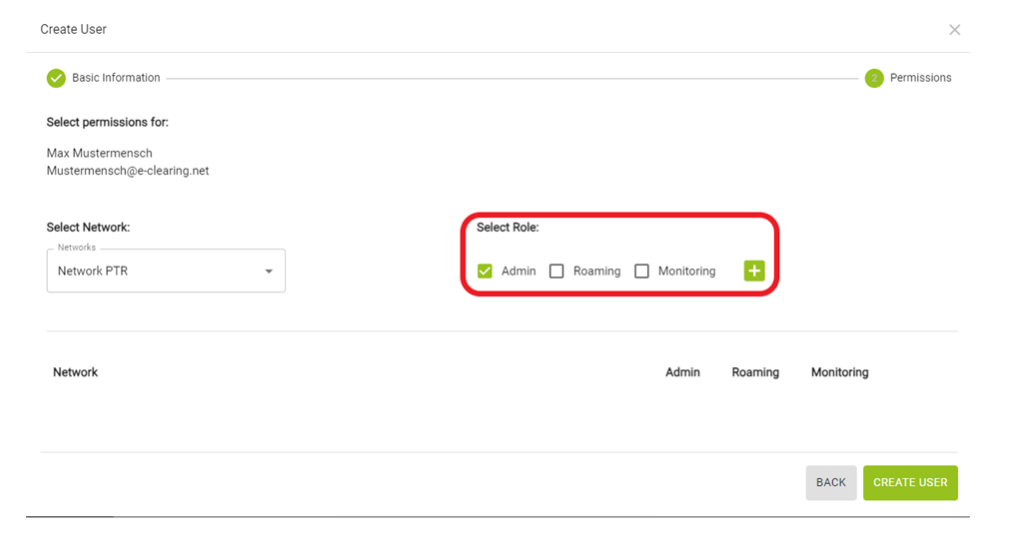Click the Roaming column header in table
1010x546 pixels.
[755, 372]
